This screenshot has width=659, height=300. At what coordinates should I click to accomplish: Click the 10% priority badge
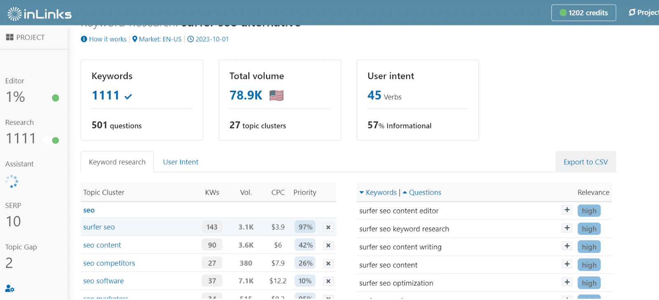coord(305,281)
